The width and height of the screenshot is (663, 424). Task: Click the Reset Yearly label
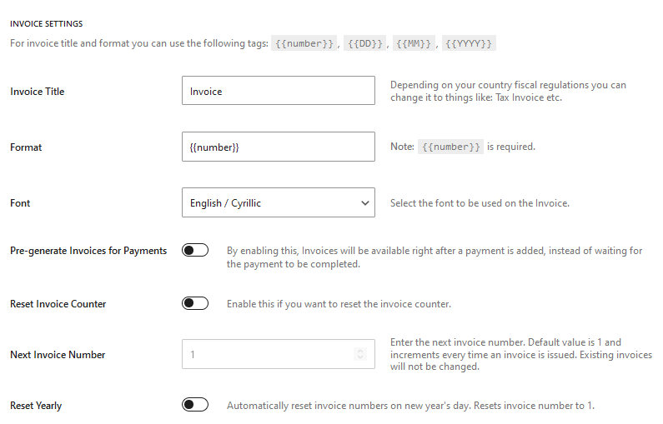(x=36, y=406)
